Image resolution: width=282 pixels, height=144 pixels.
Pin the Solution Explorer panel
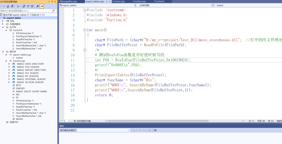tap(52, 2)
